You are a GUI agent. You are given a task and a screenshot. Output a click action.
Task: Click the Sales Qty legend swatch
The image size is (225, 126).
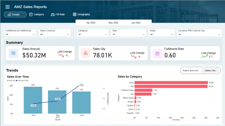tap(8, 80)
